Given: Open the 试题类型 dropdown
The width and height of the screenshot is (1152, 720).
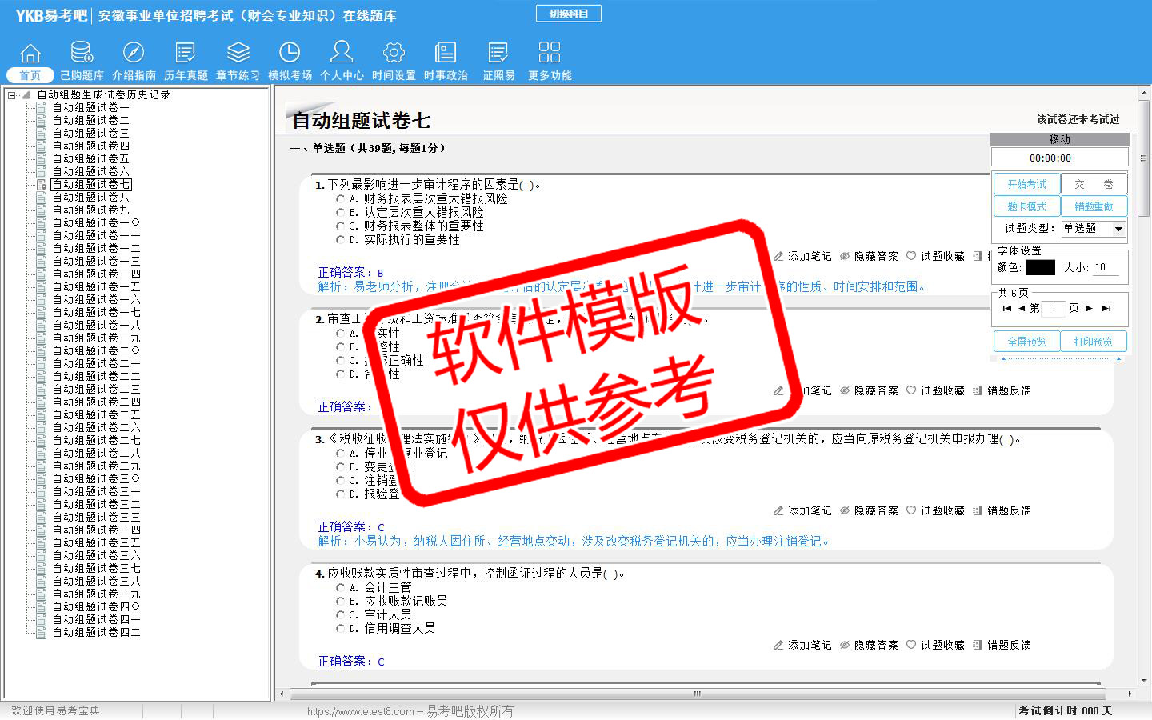Looking at the screenshot, I should click(x=1118, y=229).
